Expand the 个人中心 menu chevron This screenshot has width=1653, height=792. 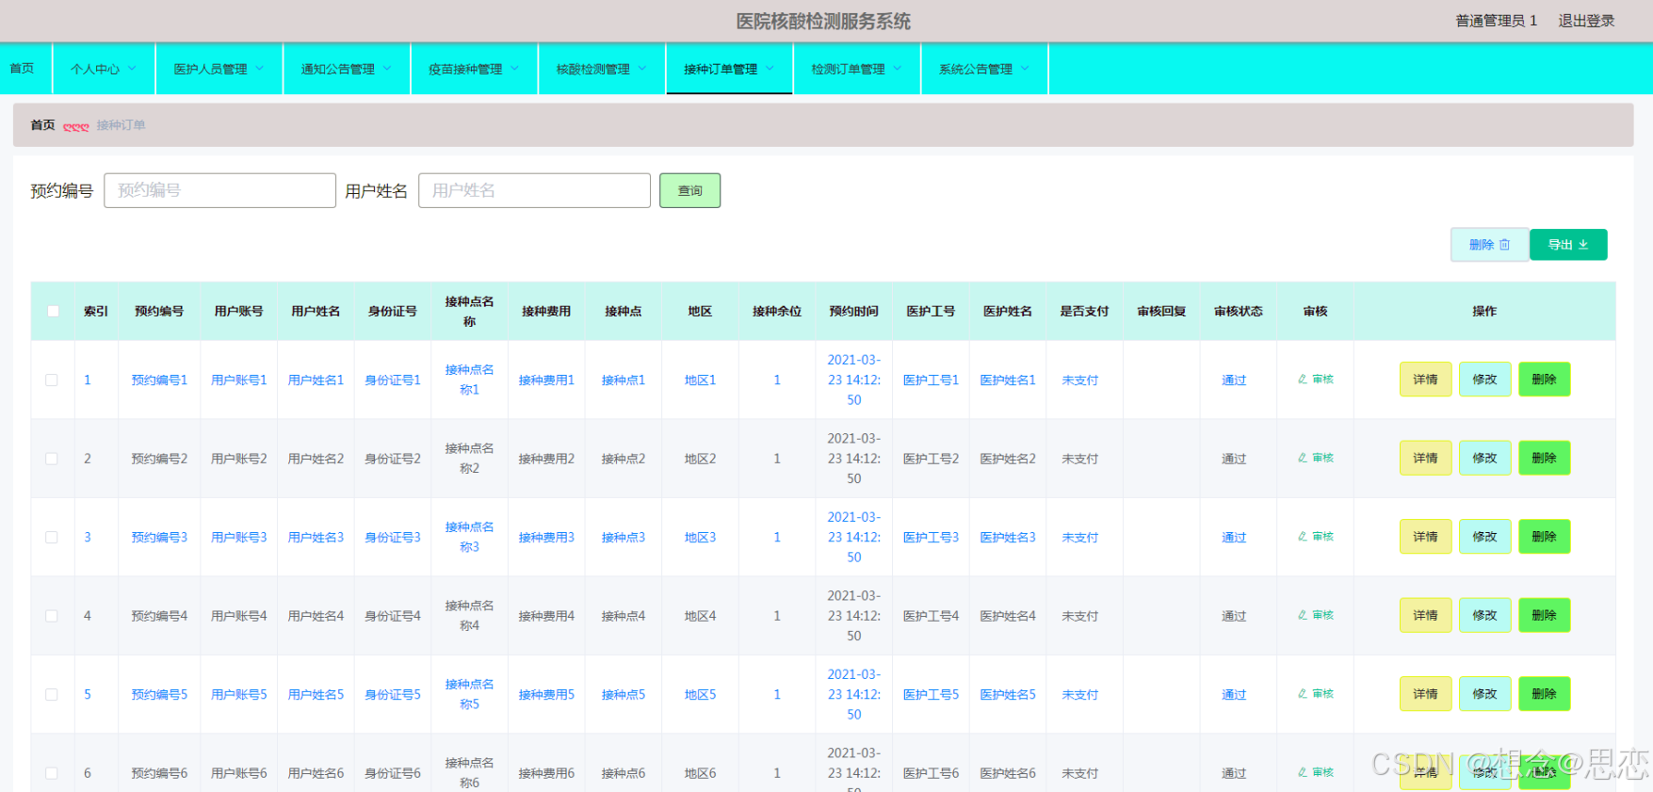pyautogui.click(x=132, y=69)
